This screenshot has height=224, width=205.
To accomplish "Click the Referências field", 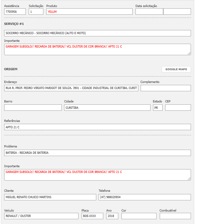I will tap(97, 127).
